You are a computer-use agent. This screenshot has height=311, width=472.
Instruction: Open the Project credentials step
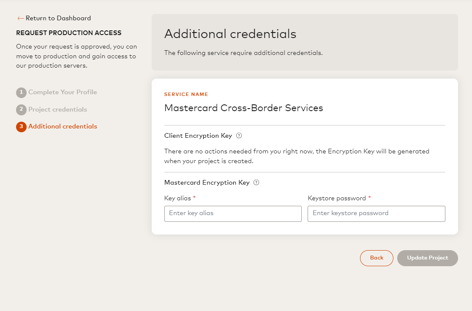click(57, 109)
